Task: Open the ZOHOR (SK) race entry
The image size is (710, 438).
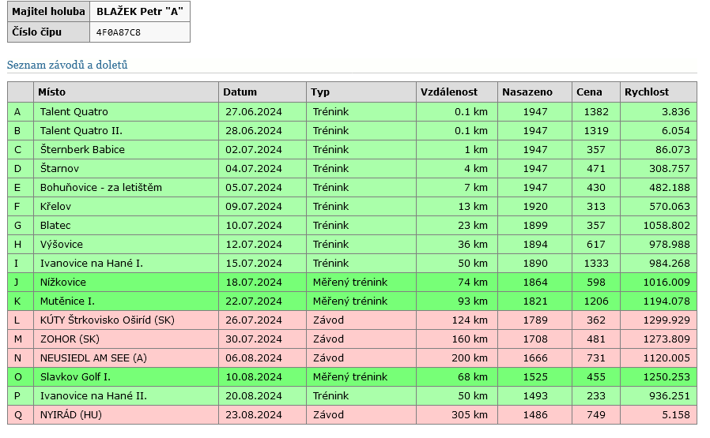Action: pos(70,339)
